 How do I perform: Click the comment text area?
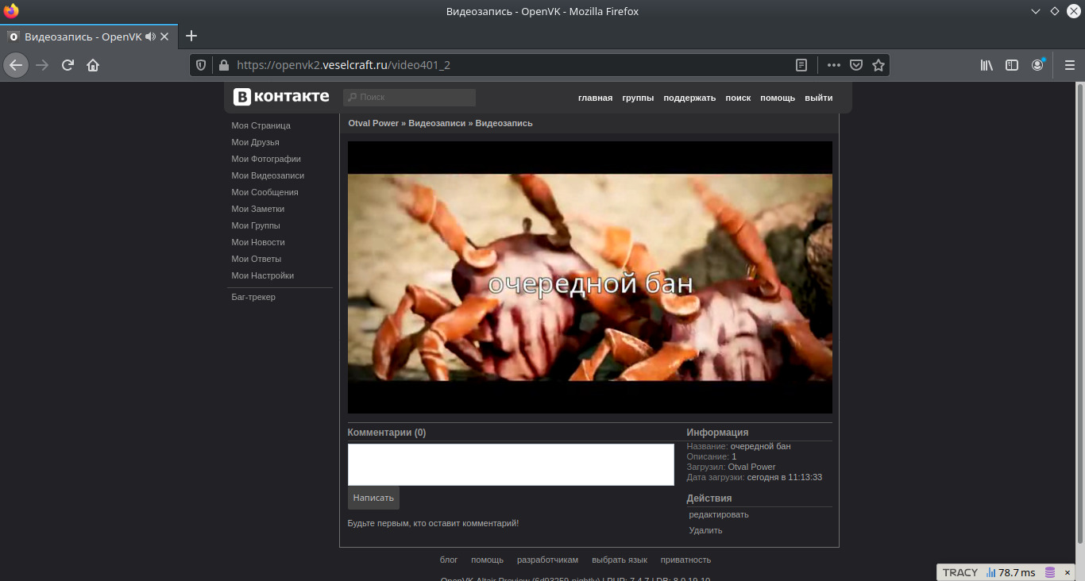pyautogui.click(x=511, y=464)
